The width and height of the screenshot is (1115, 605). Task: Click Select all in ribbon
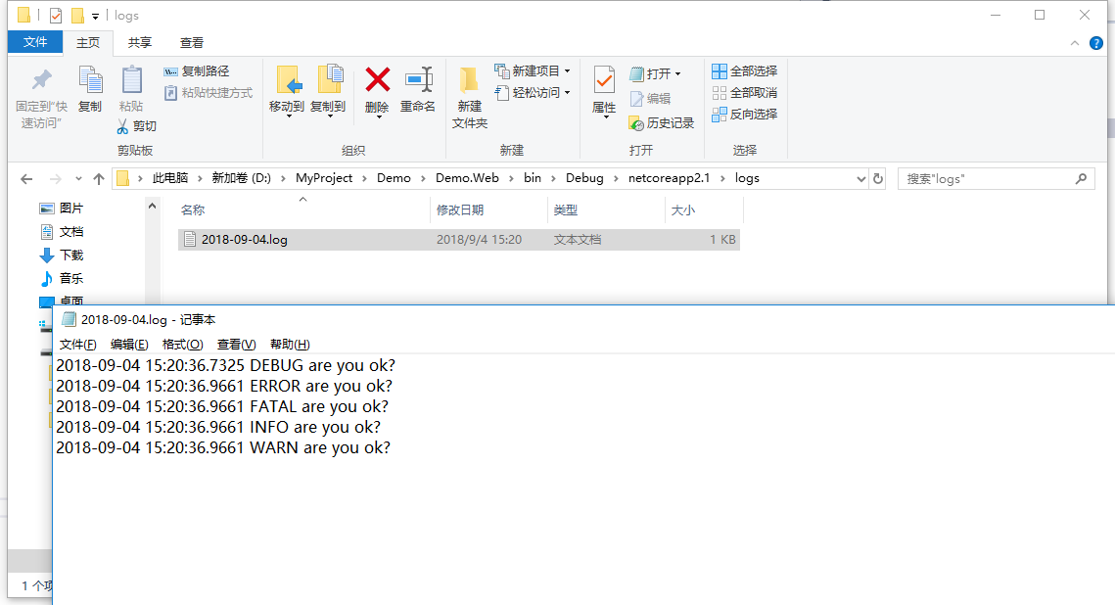745,71
